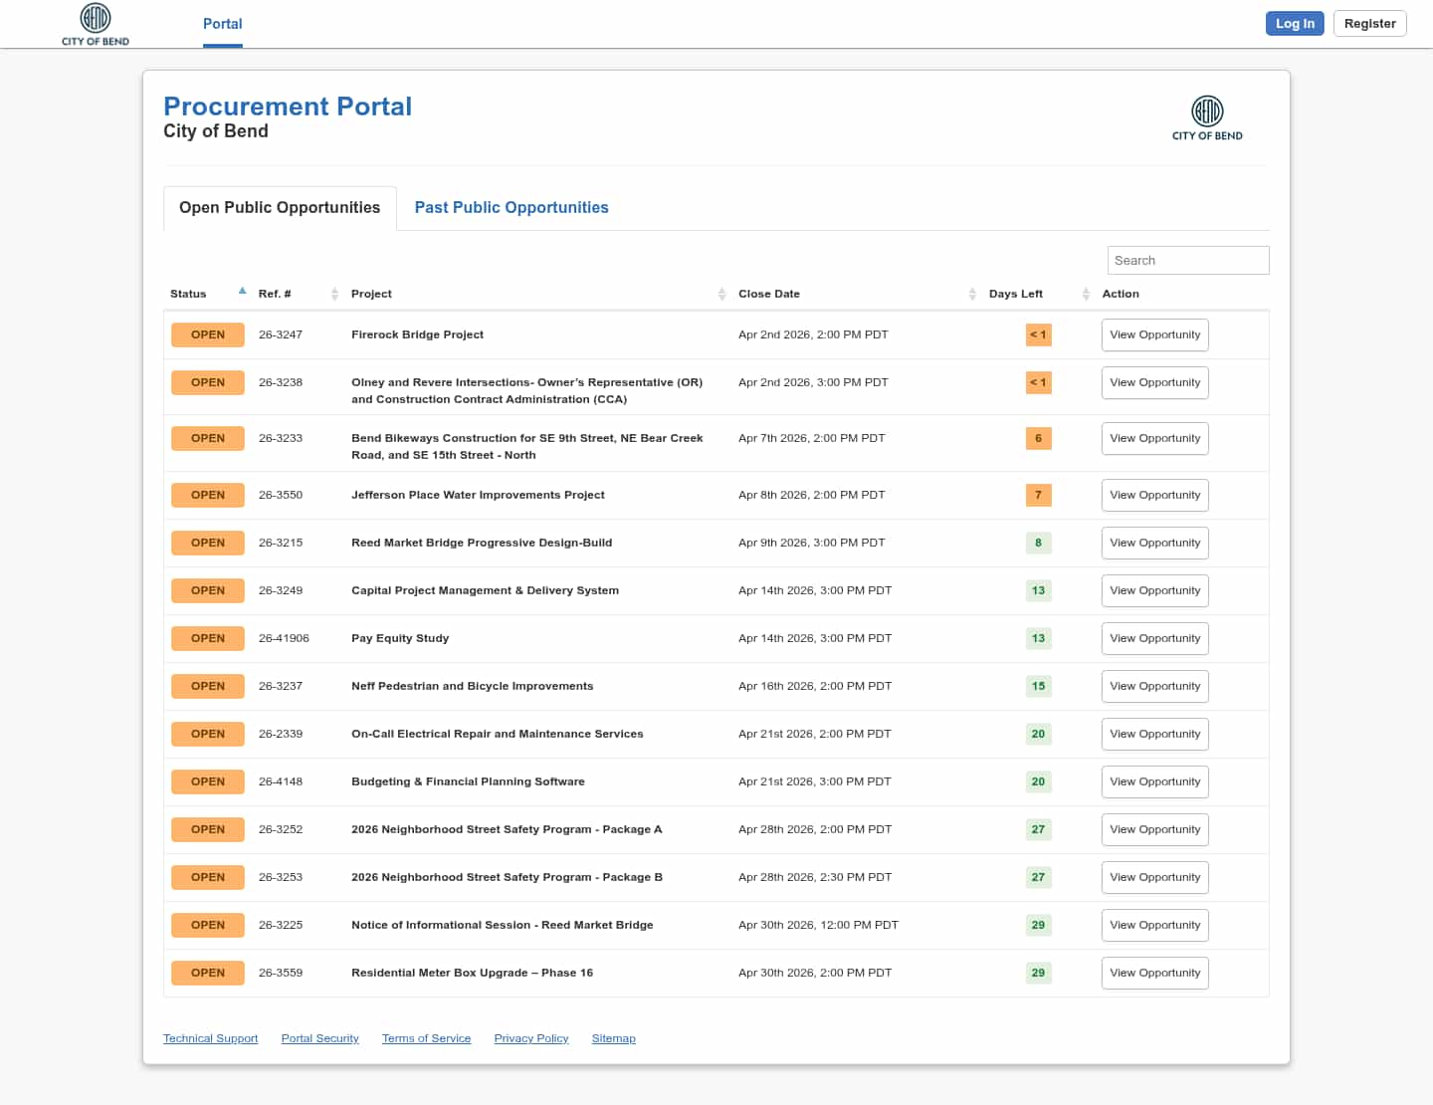View Opportunity for Pay Equity Study
The image size is (1433, 1105).
click(1154, 638)
